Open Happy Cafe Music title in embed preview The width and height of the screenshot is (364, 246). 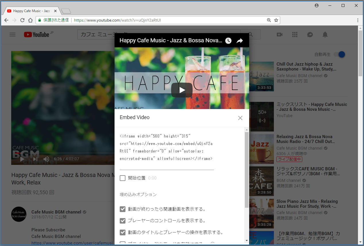point(171,41)
